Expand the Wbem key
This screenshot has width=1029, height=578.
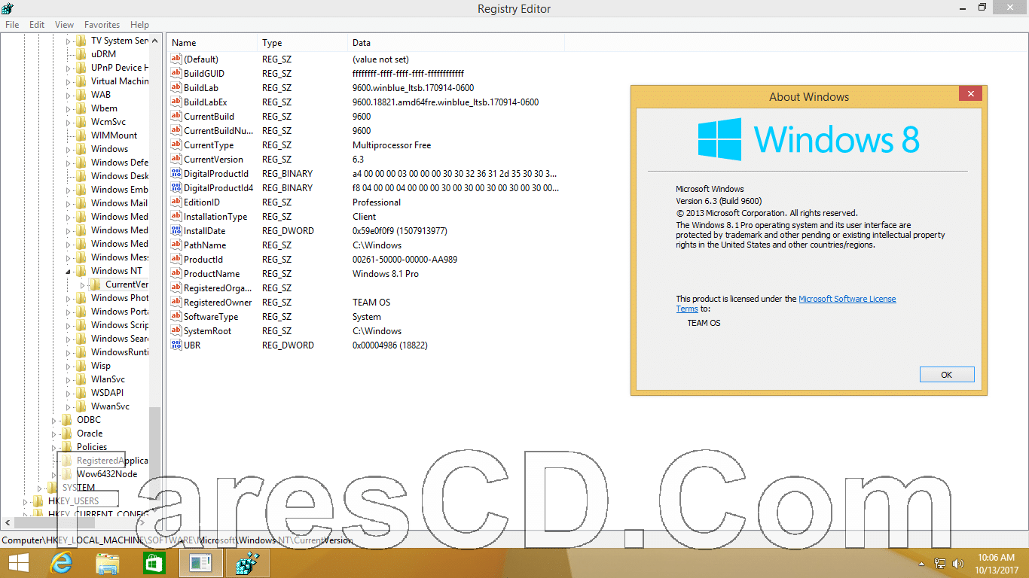pos(68,108)
